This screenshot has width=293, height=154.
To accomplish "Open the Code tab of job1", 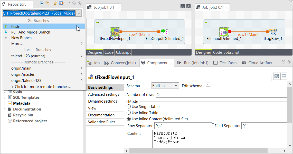I will (x=109, y=52).
